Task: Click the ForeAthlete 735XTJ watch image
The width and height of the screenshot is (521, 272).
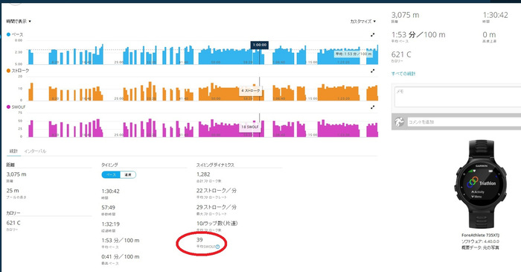Action: coord(481,185)
